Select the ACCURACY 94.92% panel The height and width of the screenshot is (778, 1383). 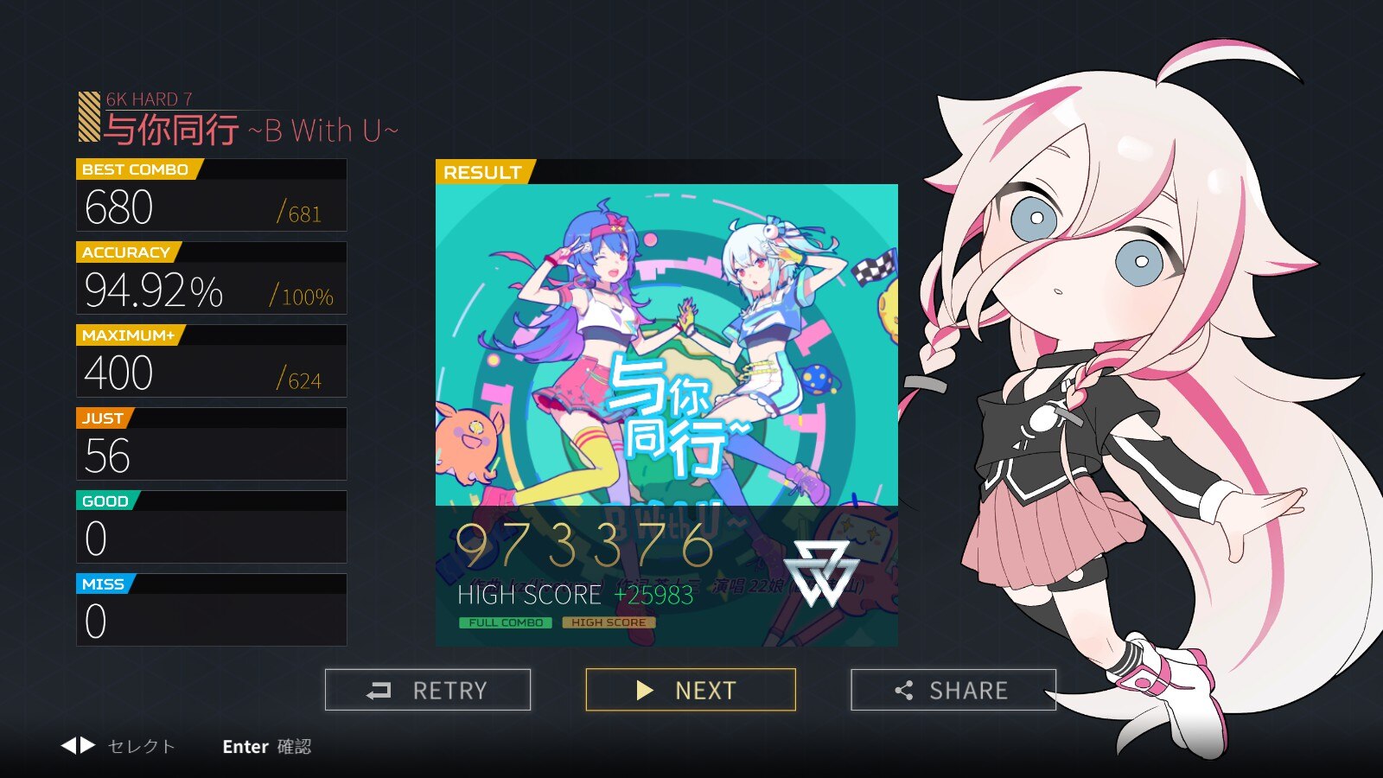pyautogui.click(x=212, y=277)
